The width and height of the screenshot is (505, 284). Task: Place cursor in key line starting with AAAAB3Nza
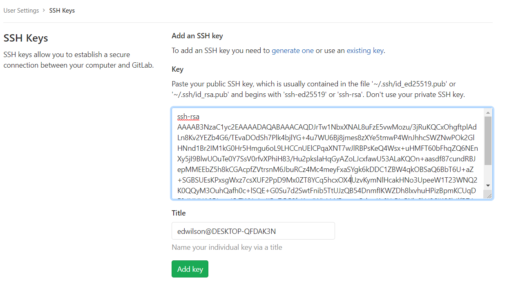coord(326,127)
